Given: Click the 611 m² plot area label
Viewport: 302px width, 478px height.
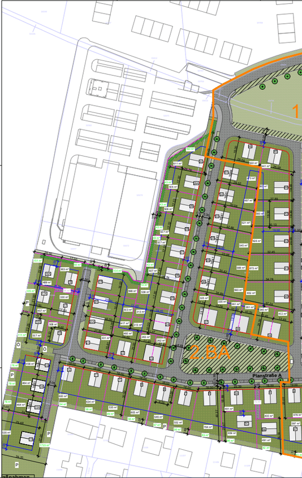Looking at the screenshot, I should point(178,164).
